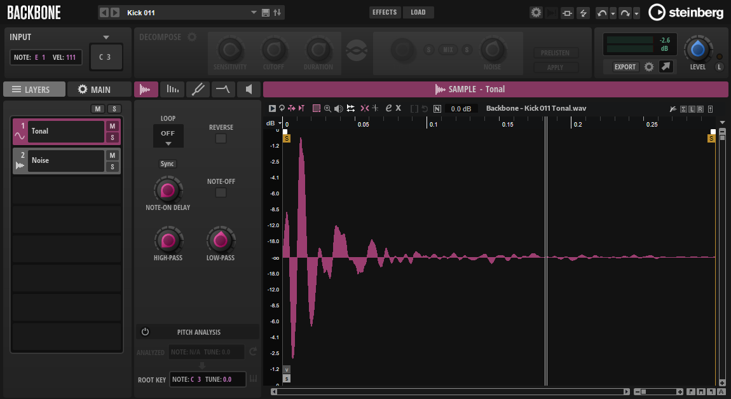Enable range selection tool (pink square)
This screenshot has width=731, height=399.
[x=317, y=108]
